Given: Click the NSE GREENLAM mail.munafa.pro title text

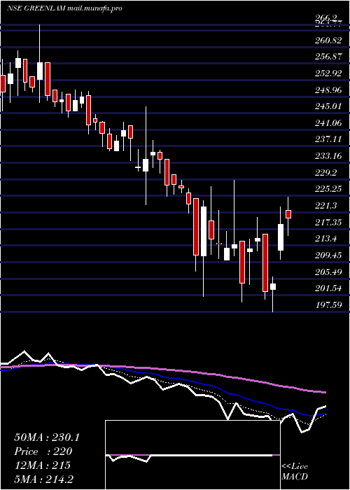Looking at the screenshot, I should 64,8.
